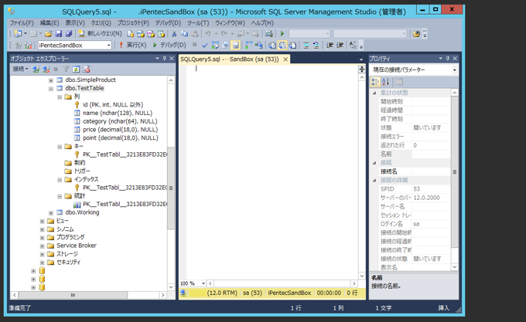The width and height of the screenshot is (526, 322).
Task: Click the デバッグ(D) button
Action: coord(169,46)
